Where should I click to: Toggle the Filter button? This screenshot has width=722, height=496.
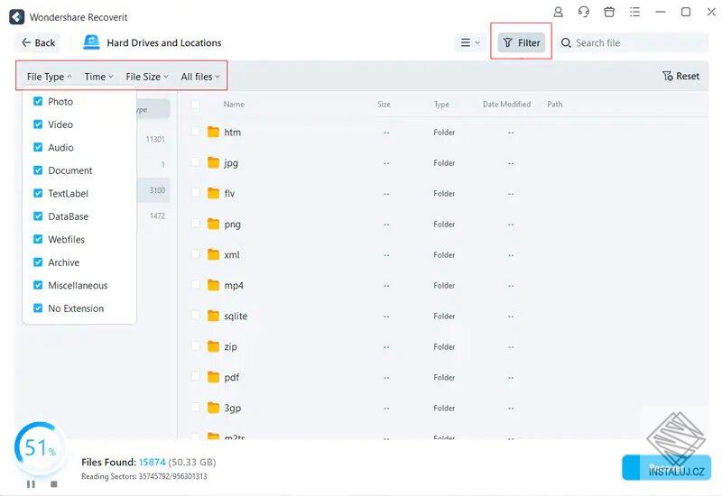(522, 42)
